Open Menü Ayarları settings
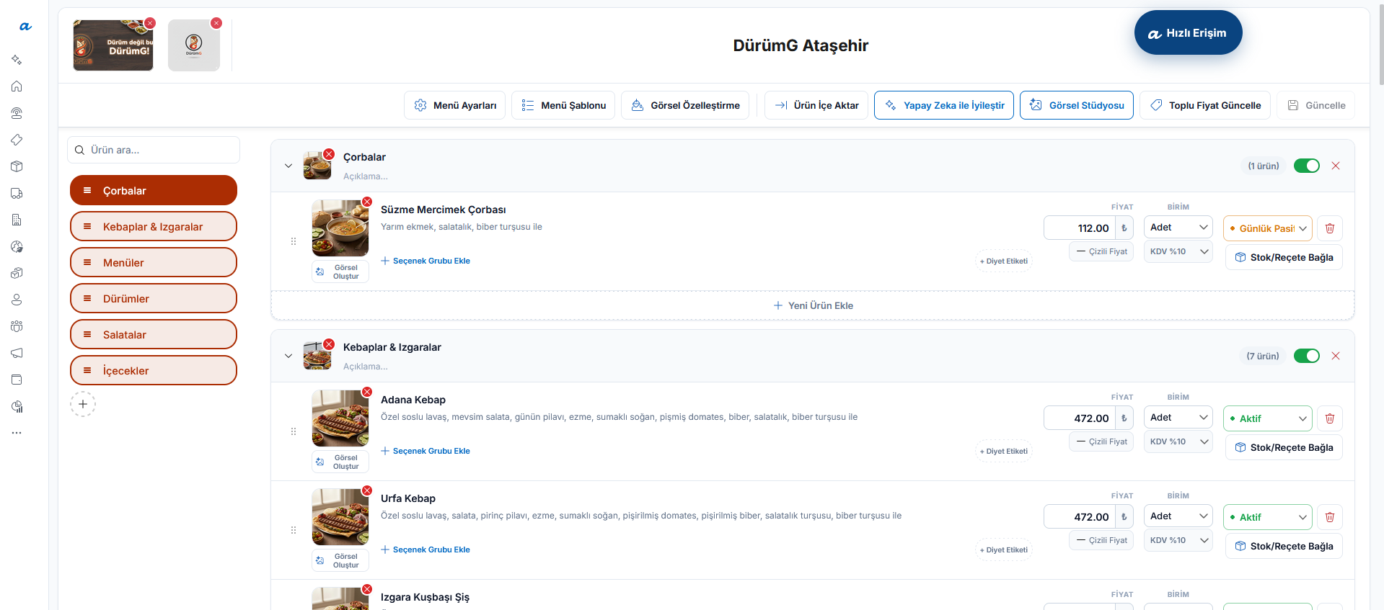Image resolution: width=1384 pixels, height=610 pixels. (x=455, y=105)
